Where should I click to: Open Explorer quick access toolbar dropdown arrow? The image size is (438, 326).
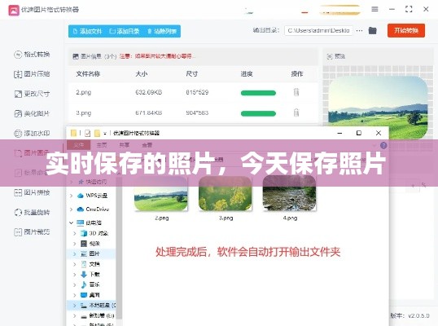pyautogui.click(x=105, y=134)
